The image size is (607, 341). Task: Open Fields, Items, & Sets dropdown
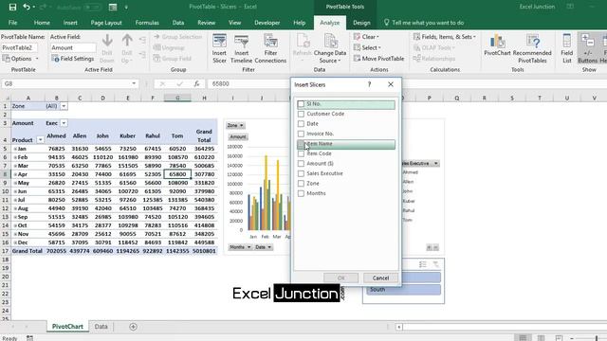tap(445, 37)
